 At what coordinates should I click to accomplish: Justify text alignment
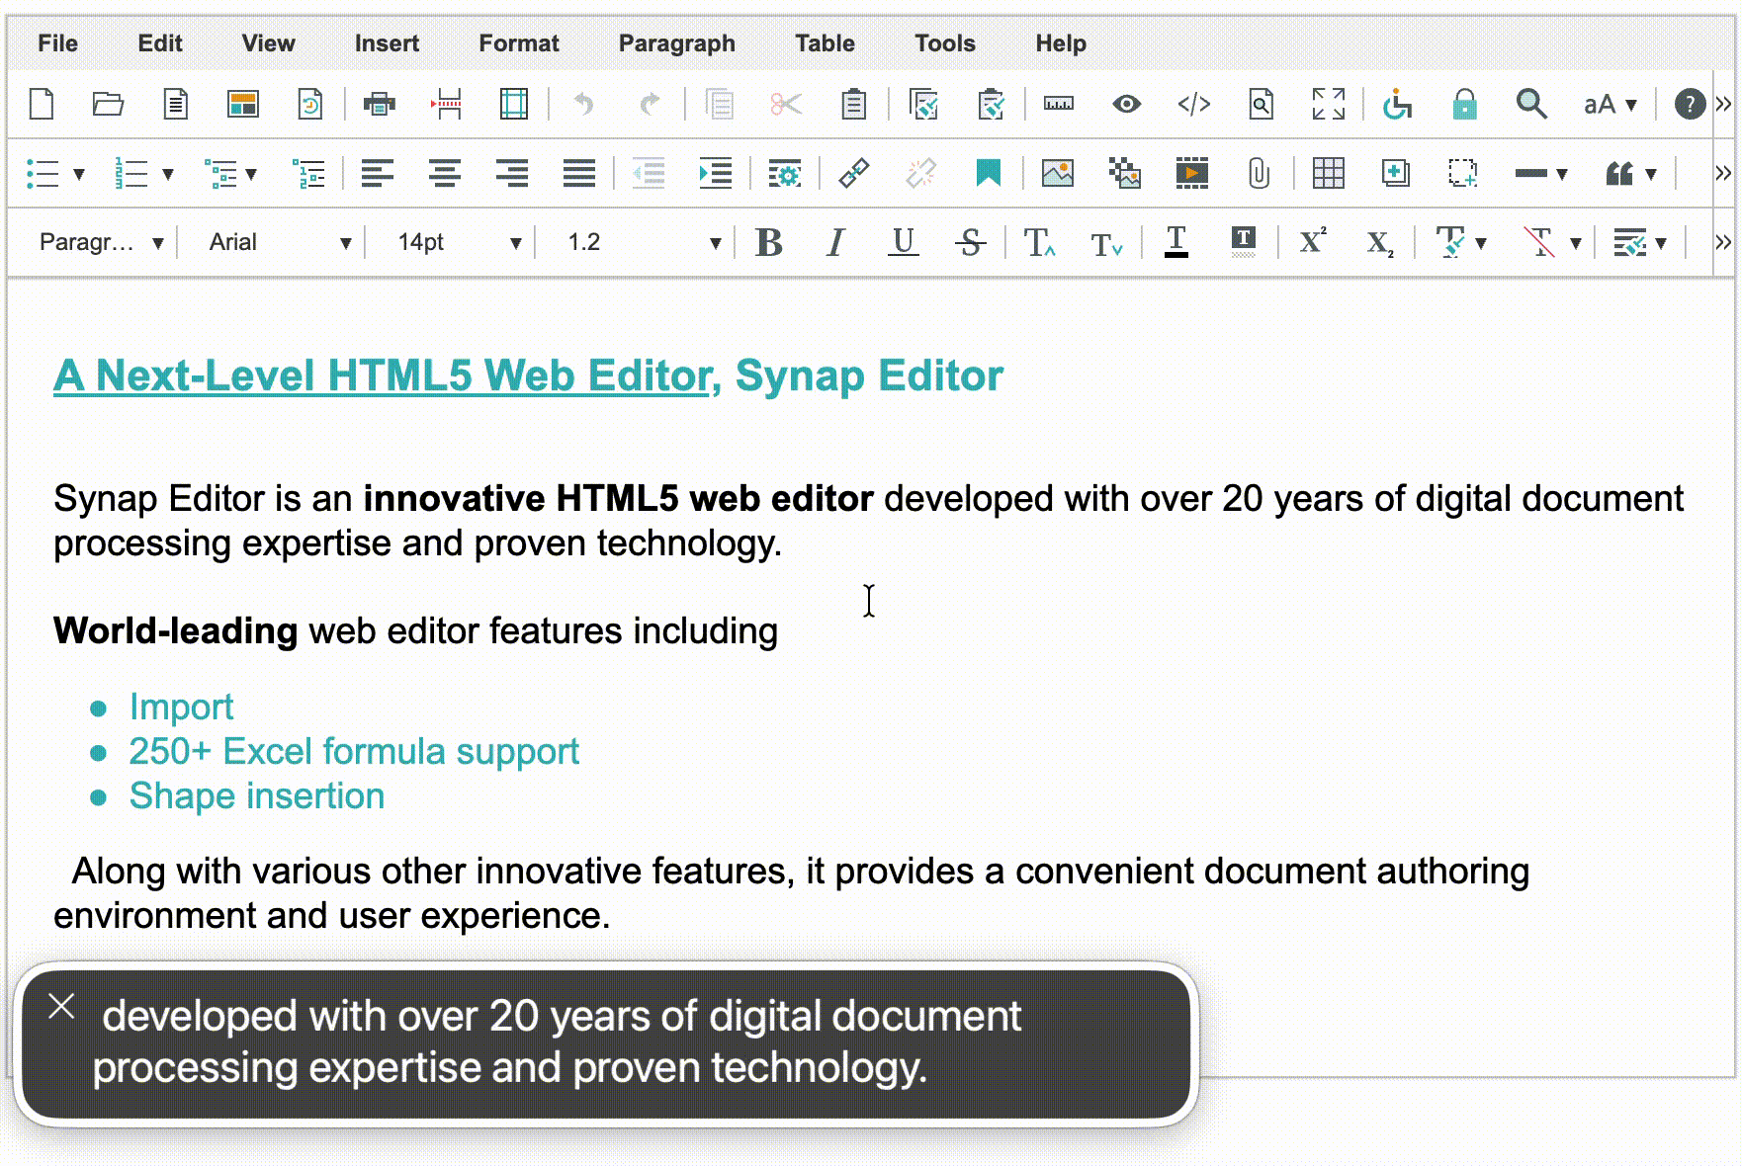point(578,174)
